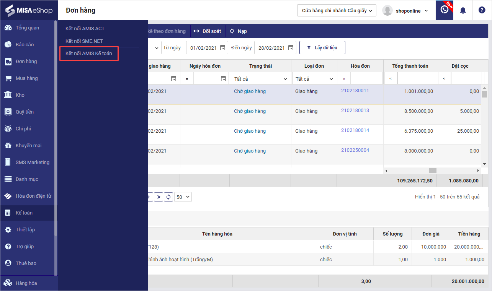Click the Nạp reload toolbar button
Image resolution: width=492 pixels, height=291 pixels.
coord(238,31)
